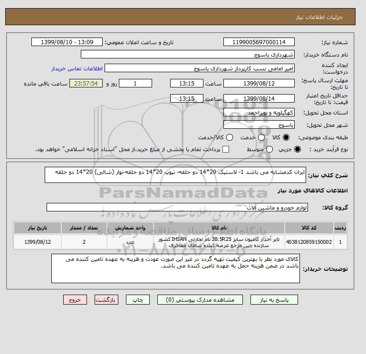Select the جزیی purchase type radio

(298, 149)
